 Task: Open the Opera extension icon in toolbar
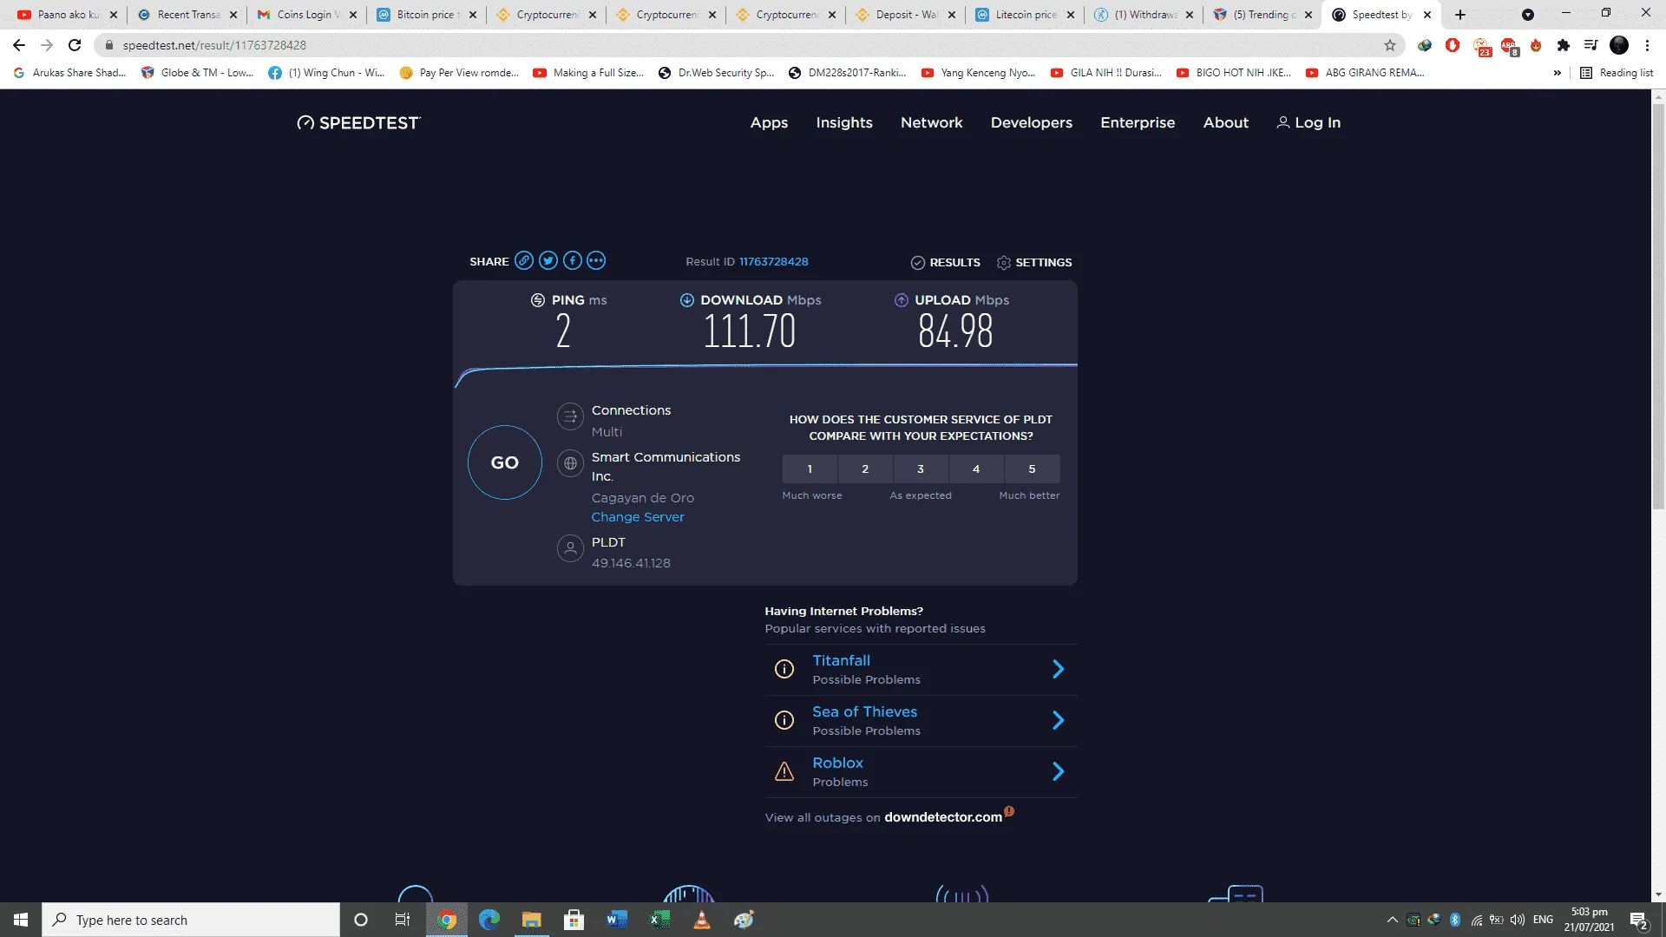click(1453, 45)
